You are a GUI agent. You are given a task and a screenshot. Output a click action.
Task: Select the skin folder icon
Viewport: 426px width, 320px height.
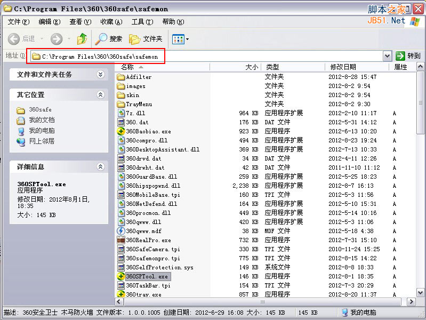[121, 95]
